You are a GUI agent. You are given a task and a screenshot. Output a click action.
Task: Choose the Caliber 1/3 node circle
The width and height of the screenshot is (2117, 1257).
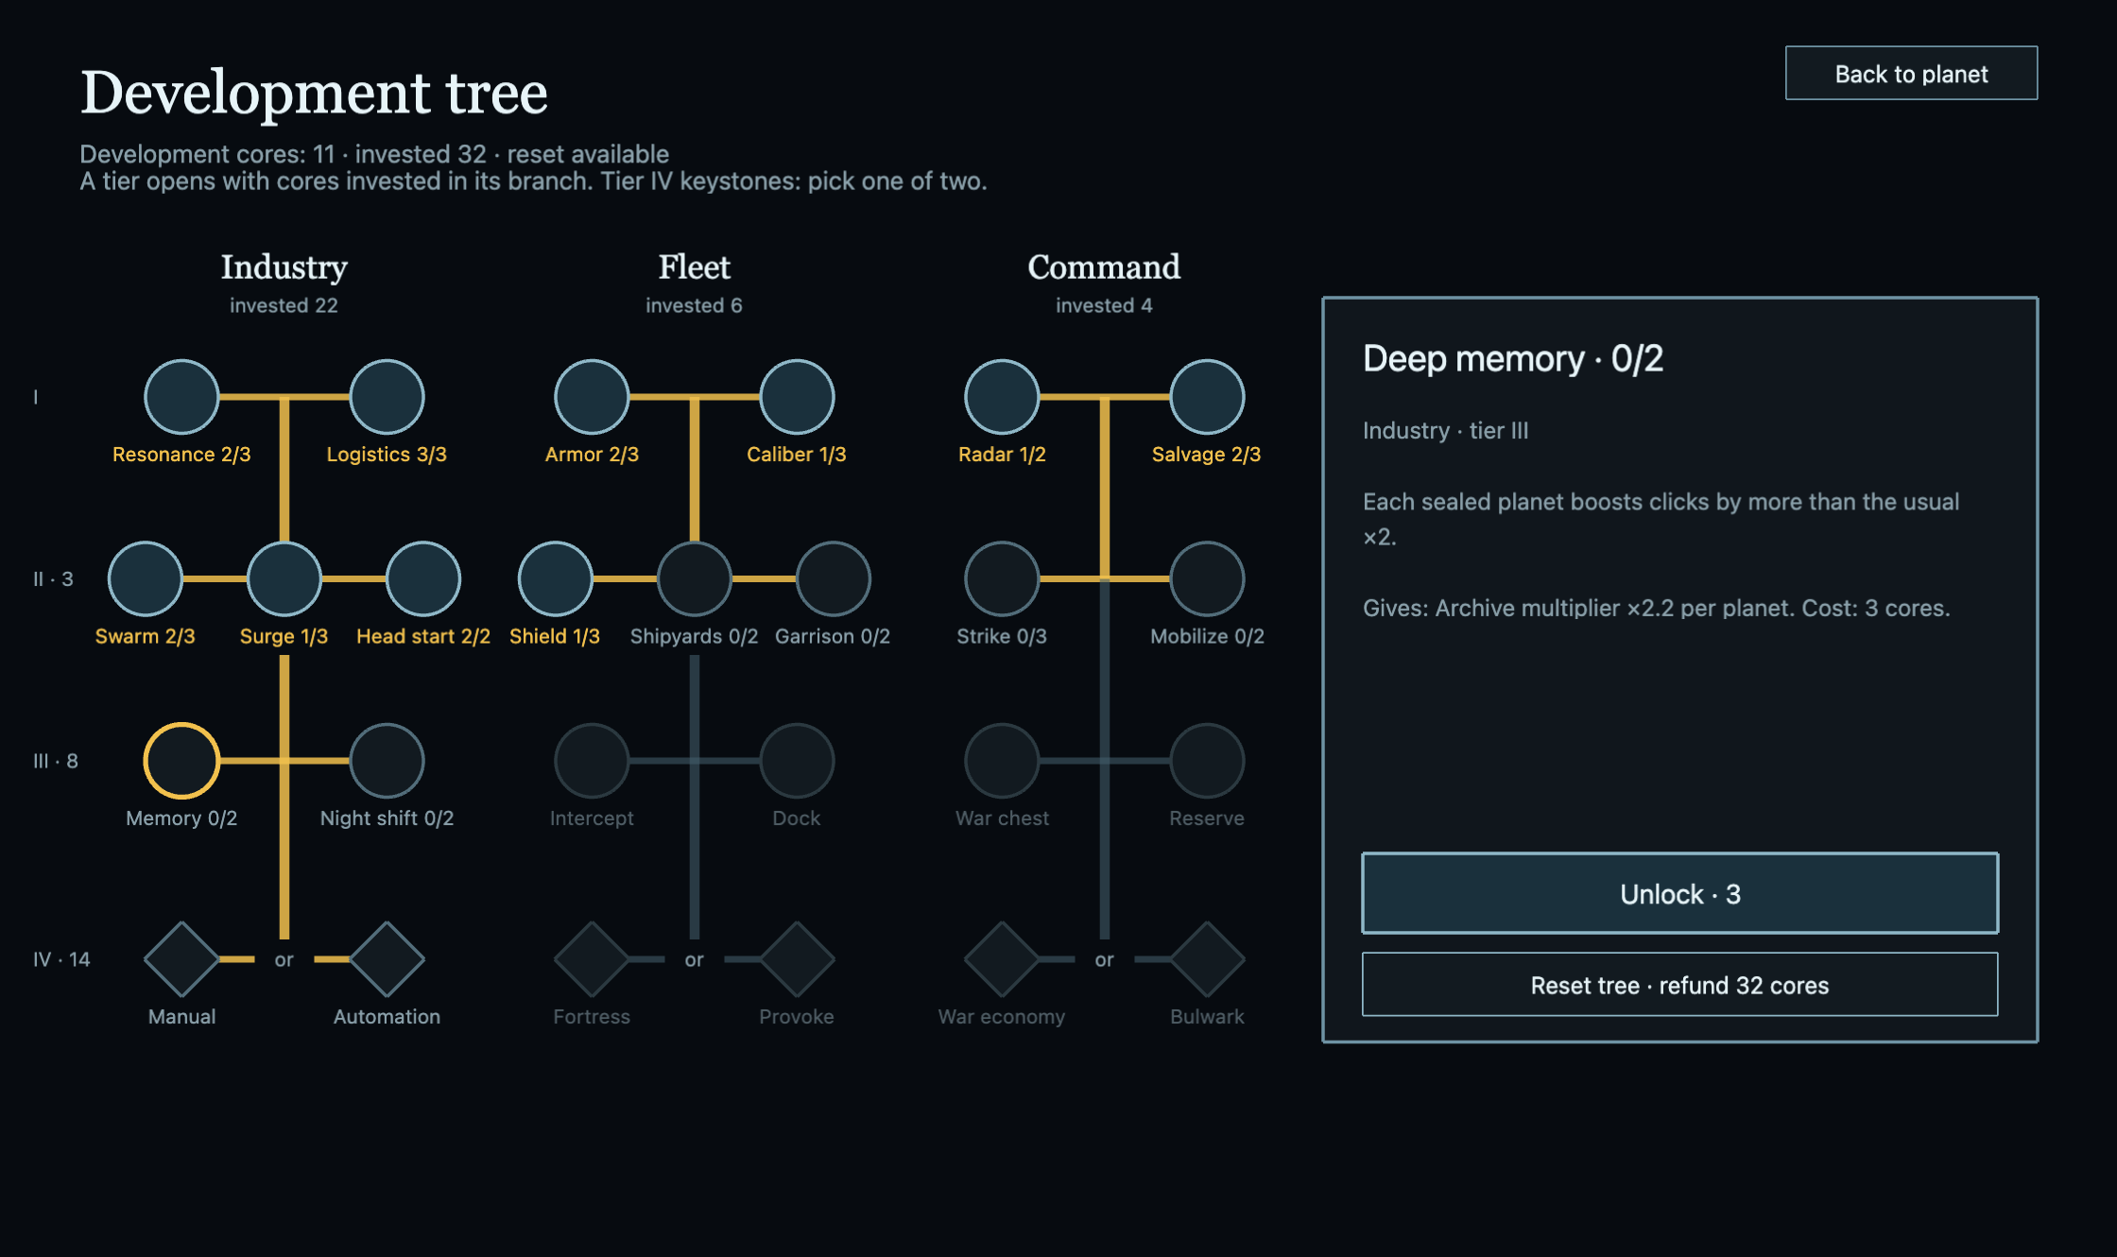click(x=797, y=397)
